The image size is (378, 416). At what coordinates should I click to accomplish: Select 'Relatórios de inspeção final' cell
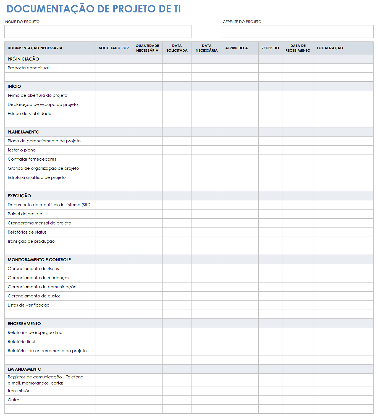pos(50,333)
